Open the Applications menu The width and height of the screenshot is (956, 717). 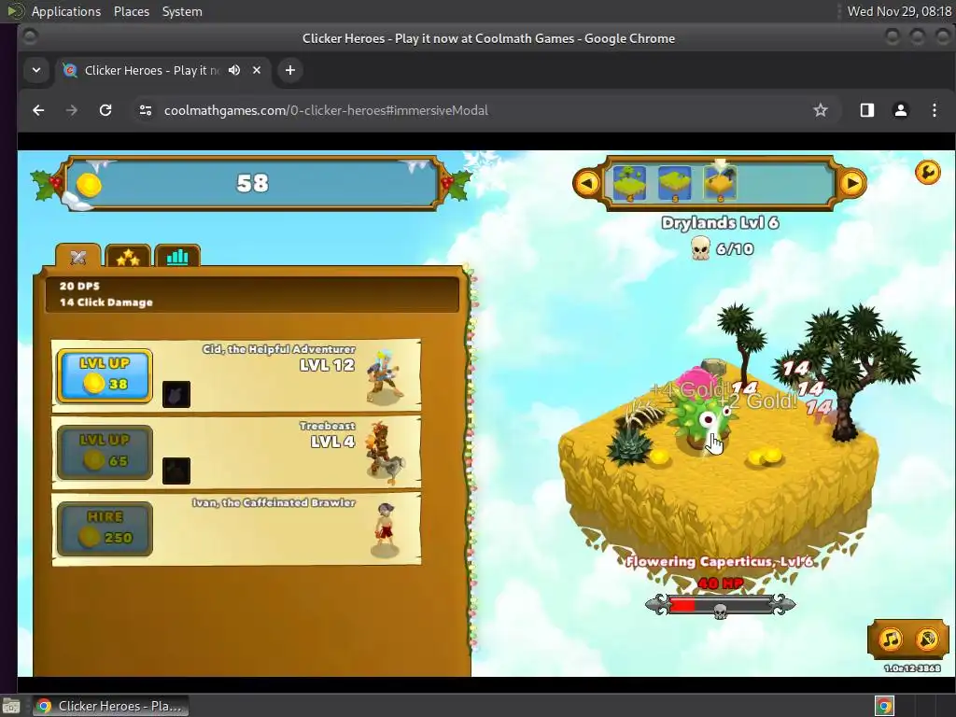66,11
